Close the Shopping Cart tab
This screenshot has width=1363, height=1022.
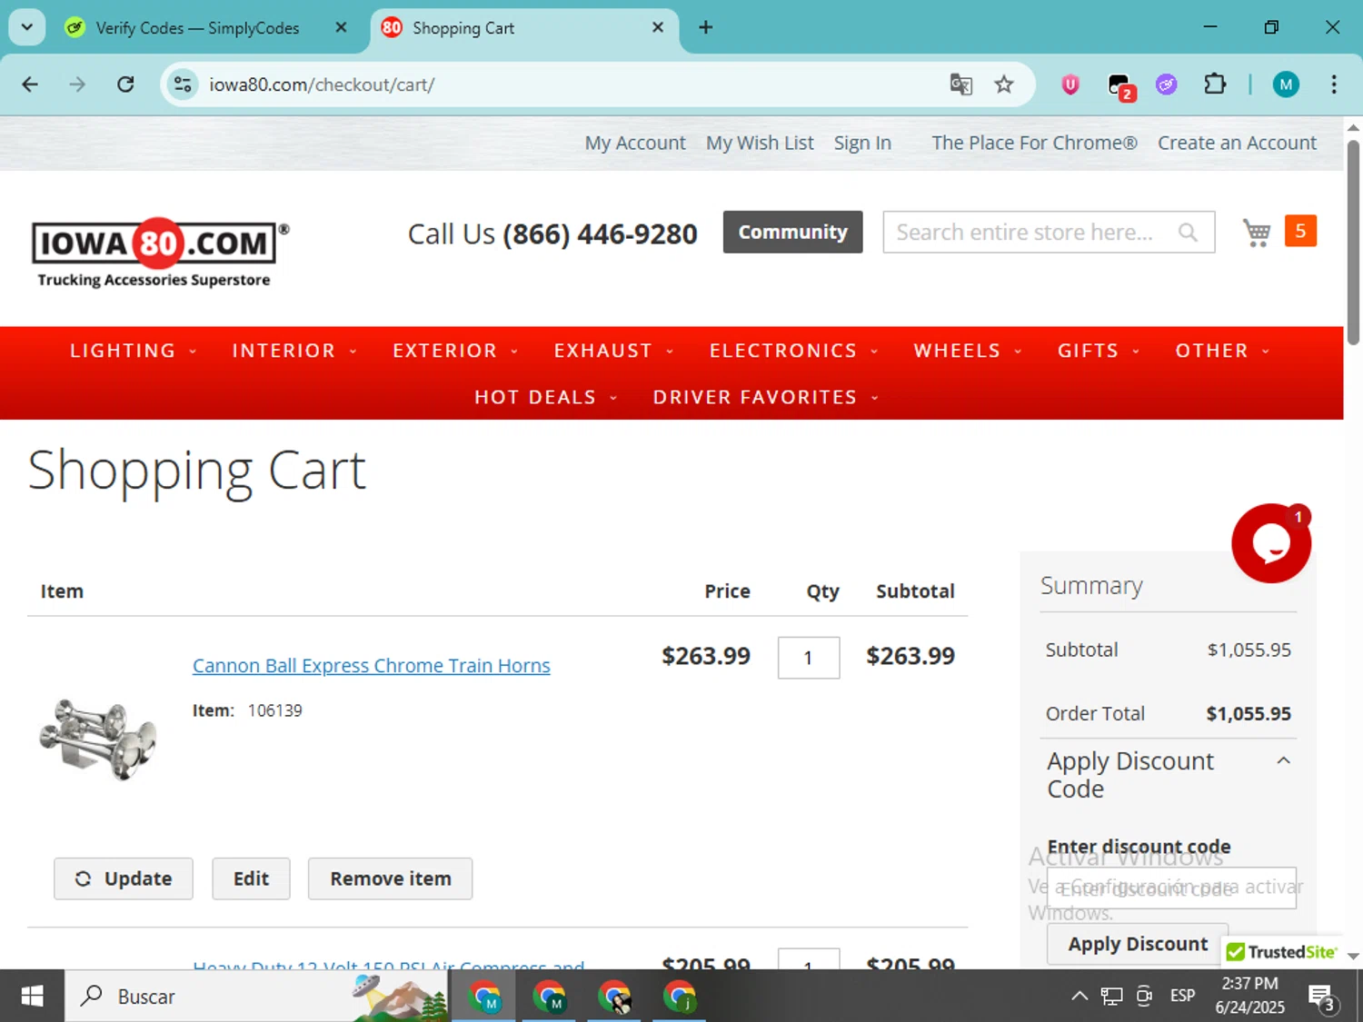pos(658,27)
